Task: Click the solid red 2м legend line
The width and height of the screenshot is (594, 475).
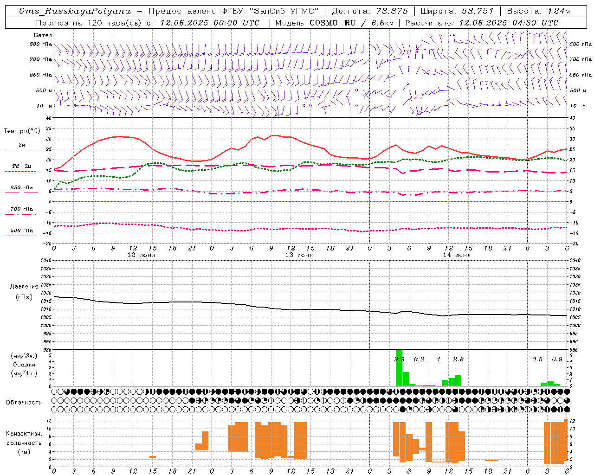Action: click(x=21, y=150)
